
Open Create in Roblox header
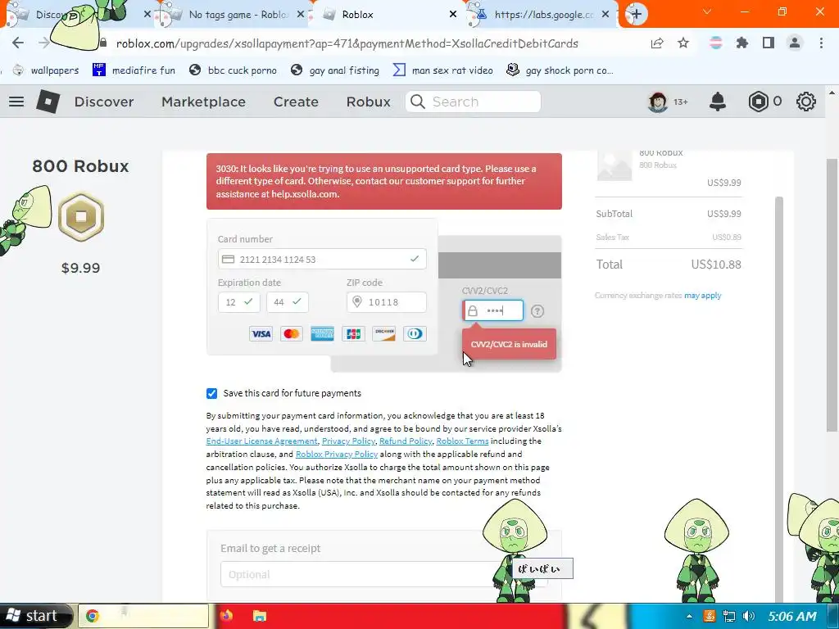296,102
